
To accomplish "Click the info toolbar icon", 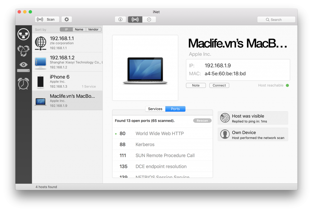I will click(x=120, y=19).
